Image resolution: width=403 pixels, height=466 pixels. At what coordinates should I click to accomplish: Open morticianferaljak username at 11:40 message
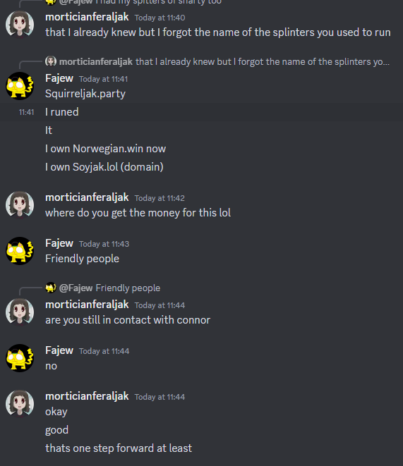pyautogui.click(x=87, y=17)
